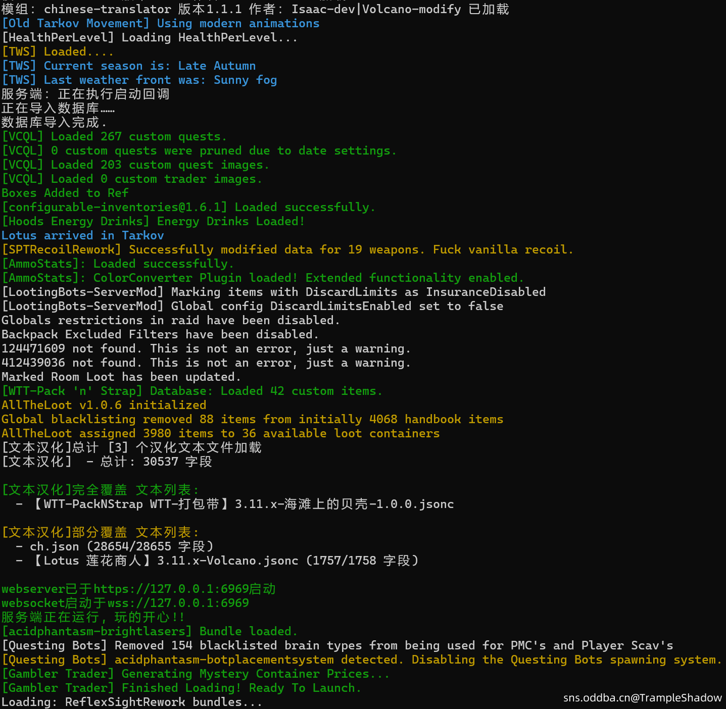Click LootingBots 'DiscardLimitsEnabled set to false' line
Viewport: 726px width, 709px height.
point(253,307)
